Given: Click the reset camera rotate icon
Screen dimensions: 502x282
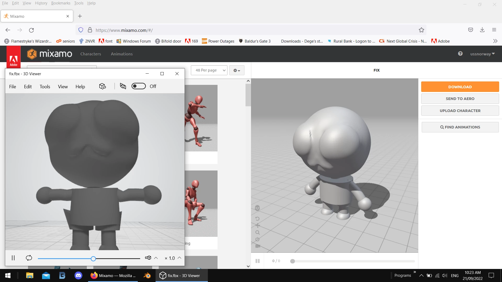Looking at the screenshot, I should pos(257,219).
